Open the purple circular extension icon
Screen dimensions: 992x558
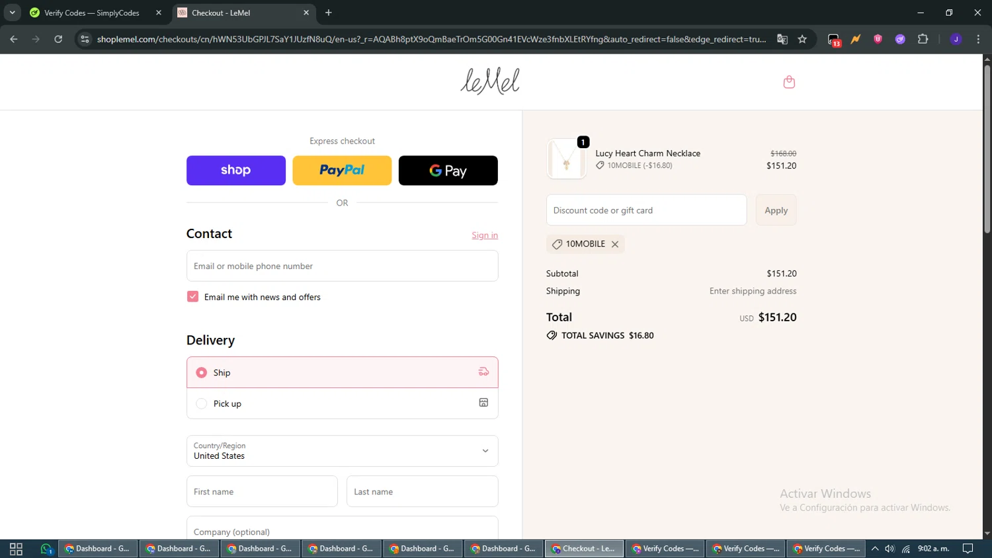900,39
